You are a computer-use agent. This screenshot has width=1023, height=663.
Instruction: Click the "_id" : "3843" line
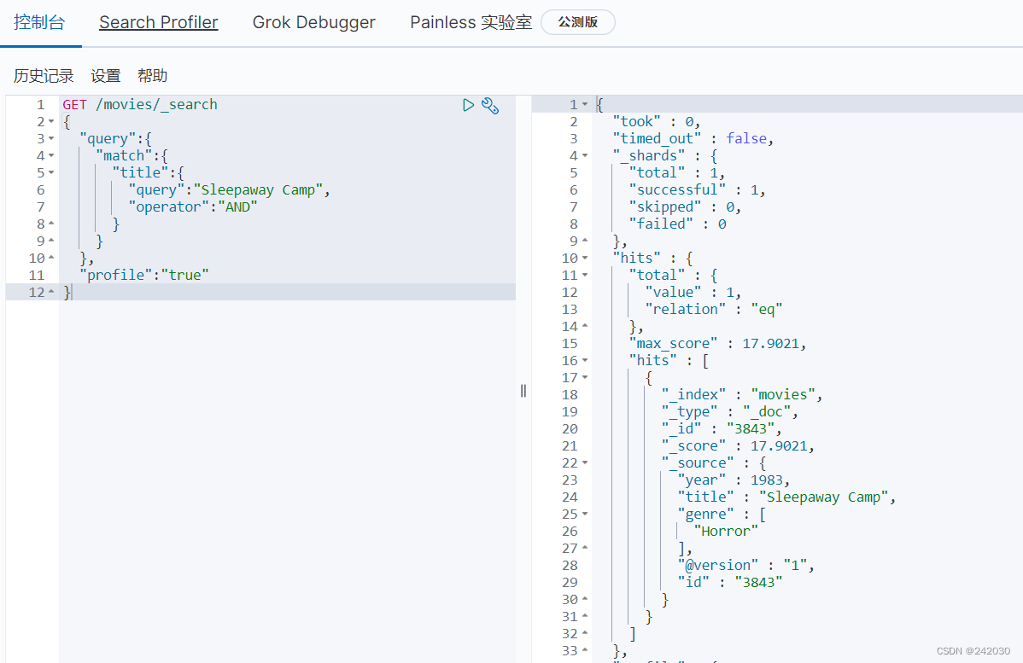coord(722,429)
